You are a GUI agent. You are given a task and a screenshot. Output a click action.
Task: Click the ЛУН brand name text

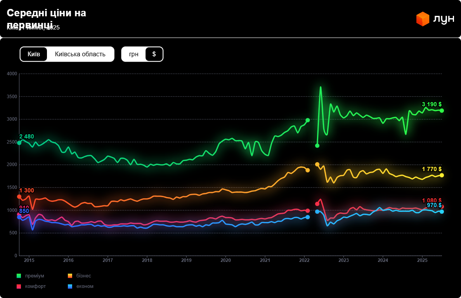pos(443,19)
